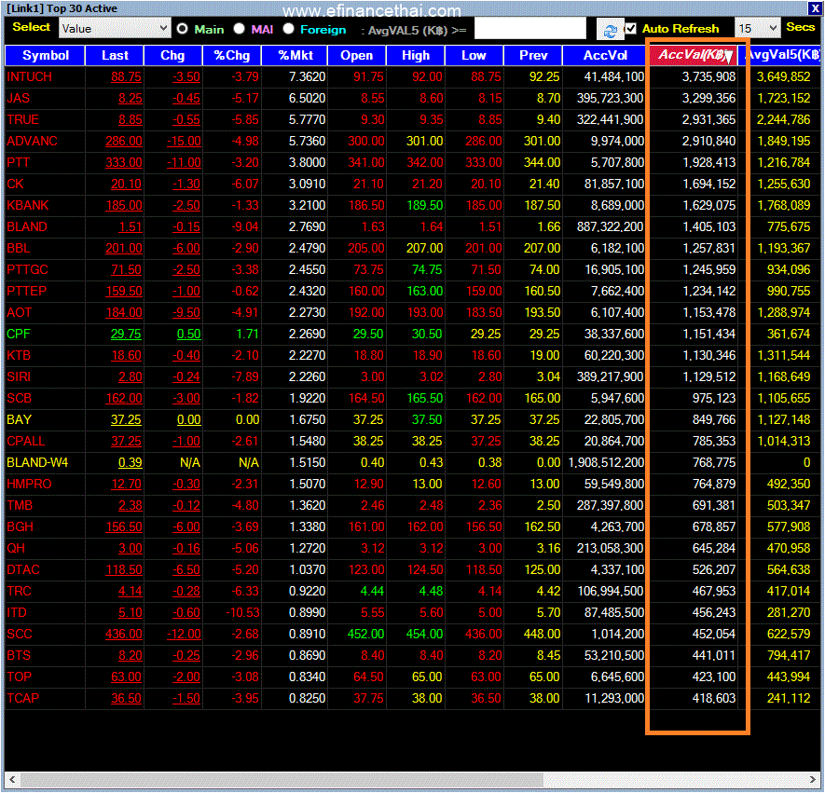Select the SCC symbol
The height and width of the screenshot is (793, 825).
tap(20, 635)
